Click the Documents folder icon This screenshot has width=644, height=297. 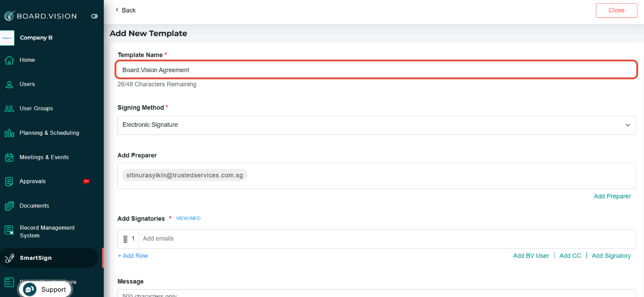pyautogui.click(x=9, y=206)
